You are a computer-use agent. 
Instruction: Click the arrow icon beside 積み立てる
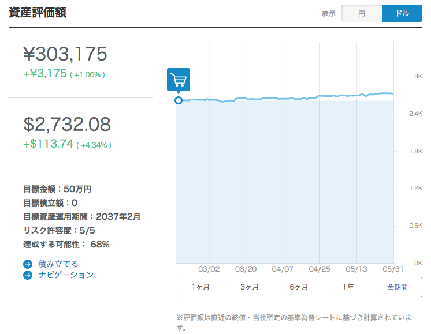click(x=28, y=264)
